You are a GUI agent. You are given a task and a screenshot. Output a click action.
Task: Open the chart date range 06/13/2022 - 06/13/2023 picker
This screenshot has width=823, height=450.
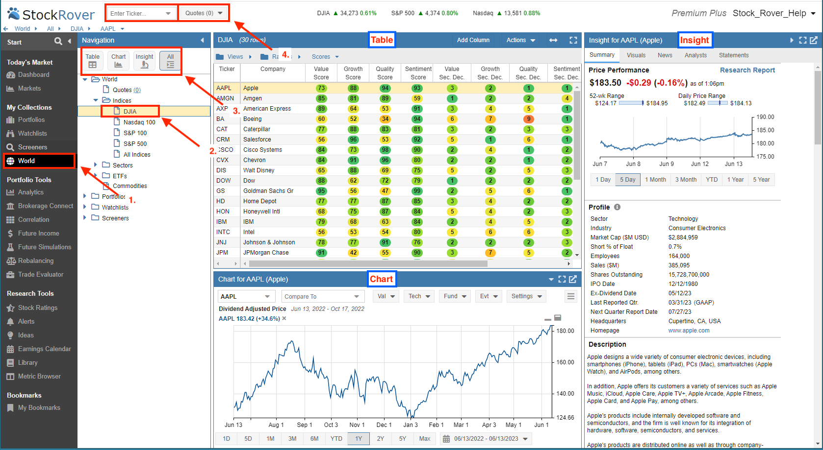pos(487,439)
